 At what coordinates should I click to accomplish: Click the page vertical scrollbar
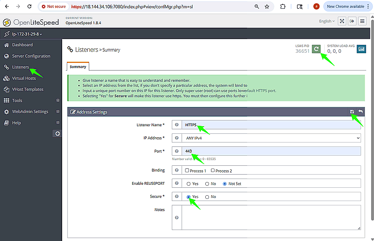click(x=372, y=119)
